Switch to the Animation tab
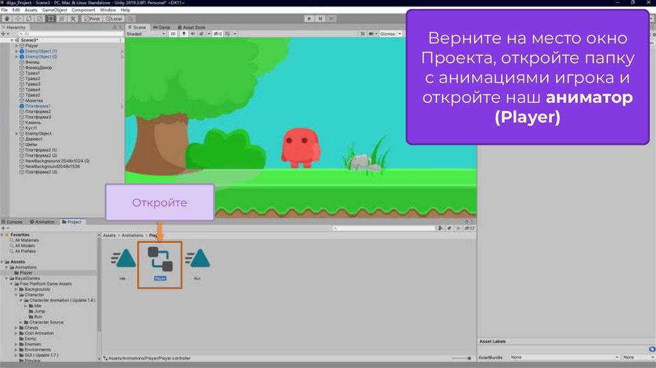656x368 pixels. [x=42, y=222]
